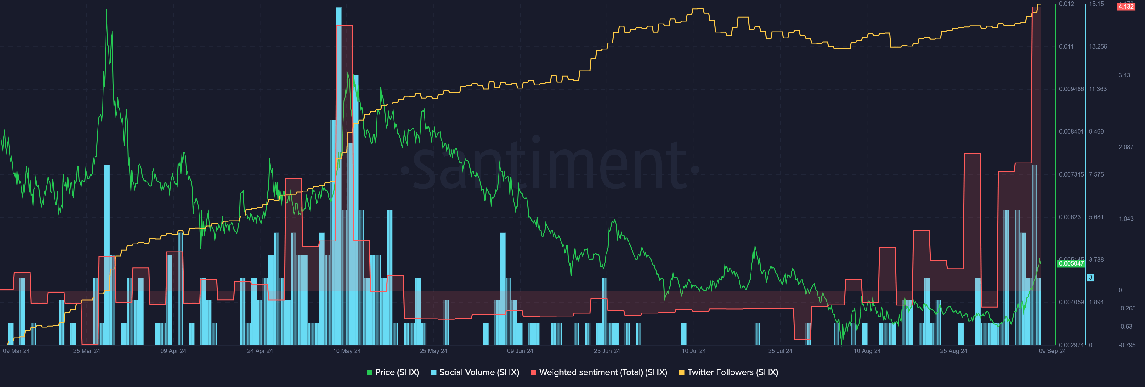Click the 3.13 sentiment axis value

[x=1124, y=75]
